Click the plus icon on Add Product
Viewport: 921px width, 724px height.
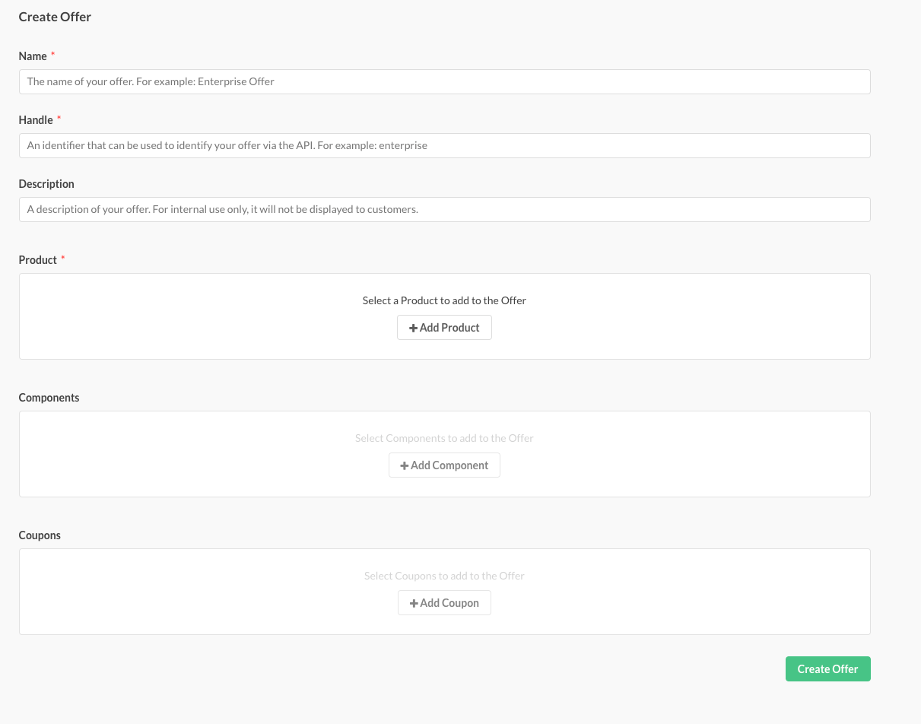(414, 328)
